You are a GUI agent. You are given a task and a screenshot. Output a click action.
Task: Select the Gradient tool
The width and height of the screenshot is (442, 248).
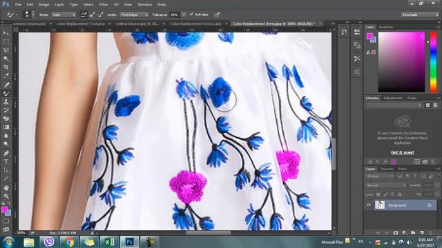(6, 127)
